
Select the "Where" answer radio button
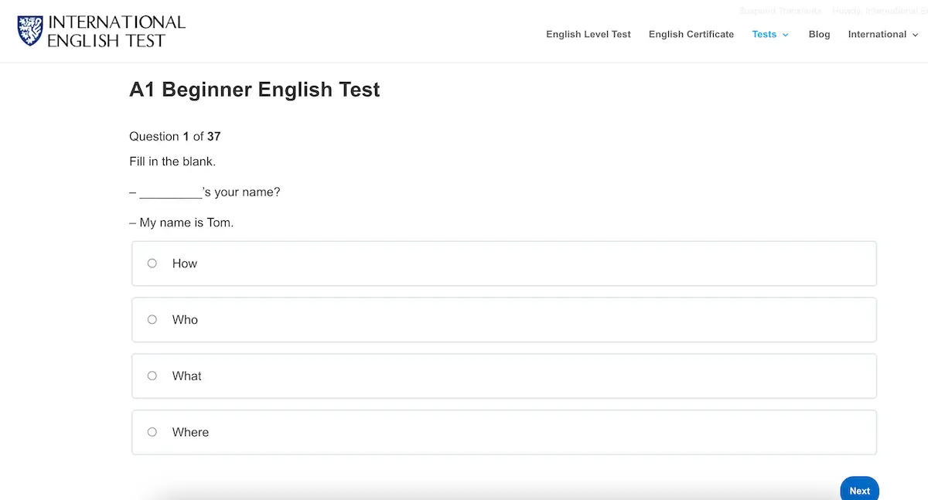click(152, 432)
